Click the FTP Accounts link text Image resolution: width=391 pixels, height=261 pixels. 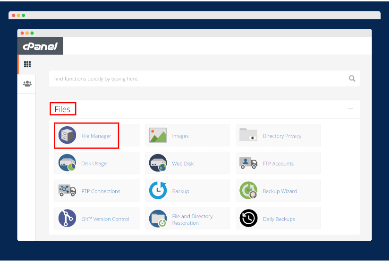[x=278, y=164]
